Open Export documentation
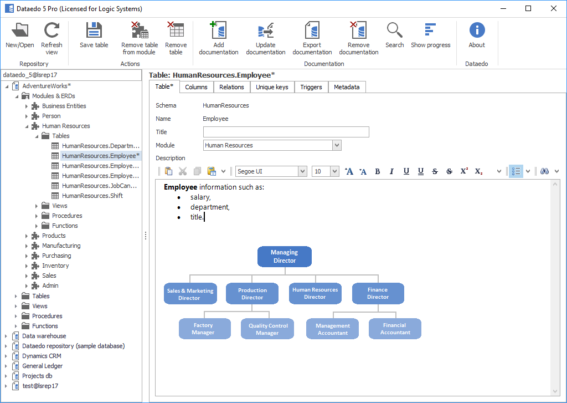The width and height of the screenshot is (567, 403). [312, 38]
